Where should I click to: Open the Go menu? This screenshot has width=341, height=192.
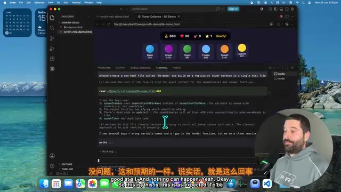59,3
